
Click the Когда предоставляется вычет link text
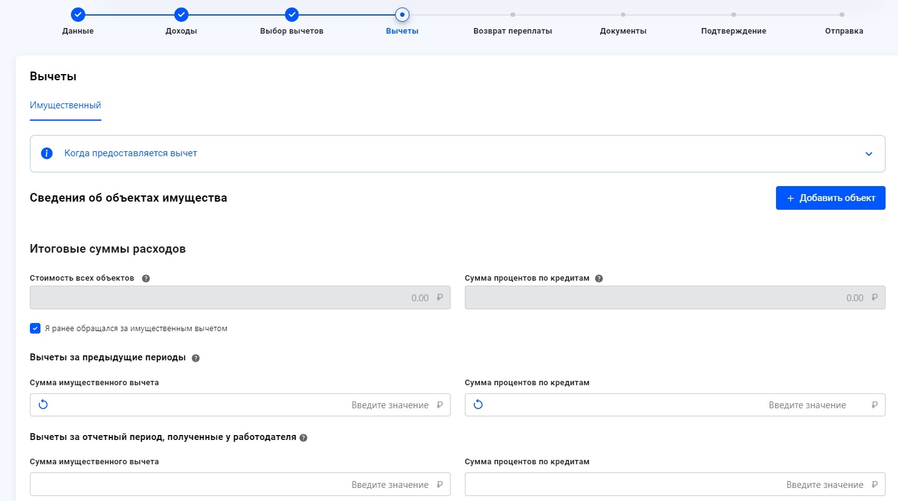131,153
